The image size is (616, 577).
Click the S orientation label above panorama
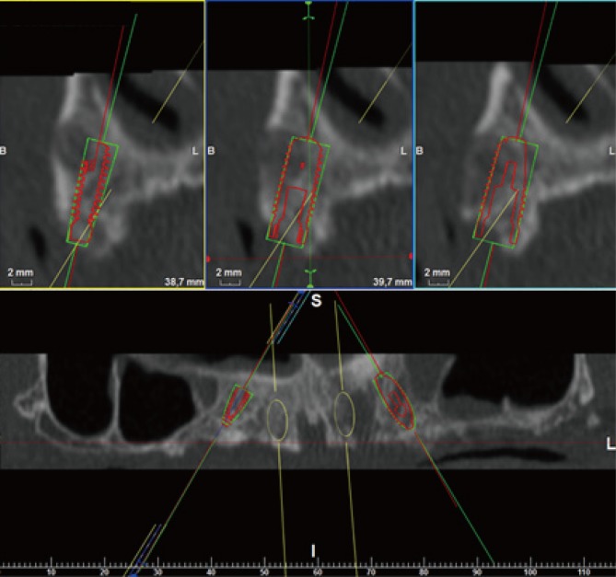[x=316, y=302]
